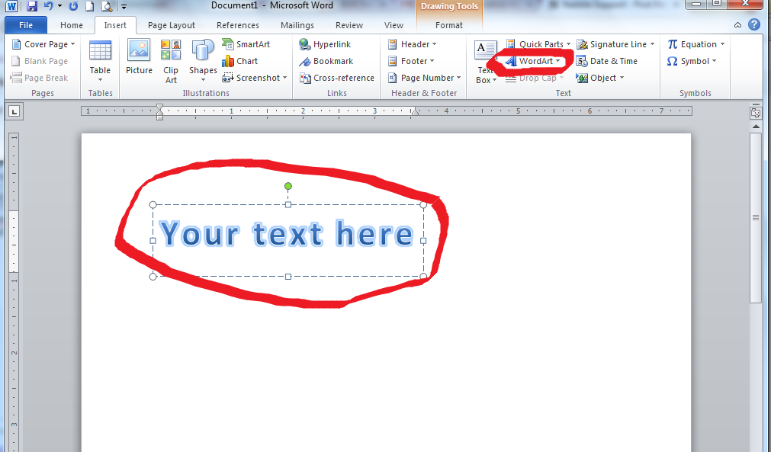This screenshot has width=771, height=452.
Task: Open Word Help question mark icon
Action: coord(754,25)
